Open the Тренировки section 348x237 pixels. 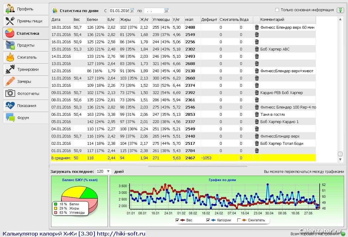point(26,70)
